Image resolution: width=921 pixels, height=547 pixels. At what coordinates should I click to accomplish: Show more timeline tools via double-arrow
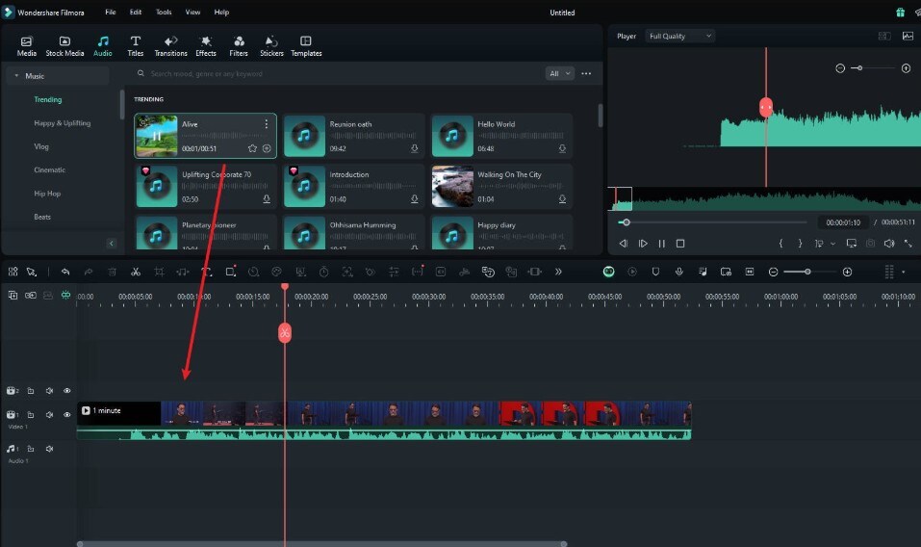[558, 272]
